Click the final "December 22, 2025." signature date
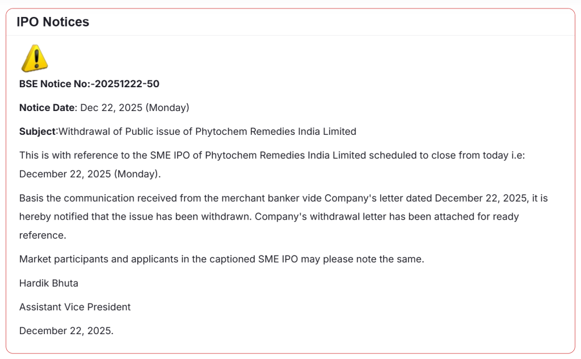 66,331
